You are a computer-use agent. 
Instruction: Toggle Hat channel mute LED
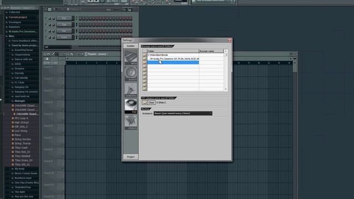(x=46, y=31)
